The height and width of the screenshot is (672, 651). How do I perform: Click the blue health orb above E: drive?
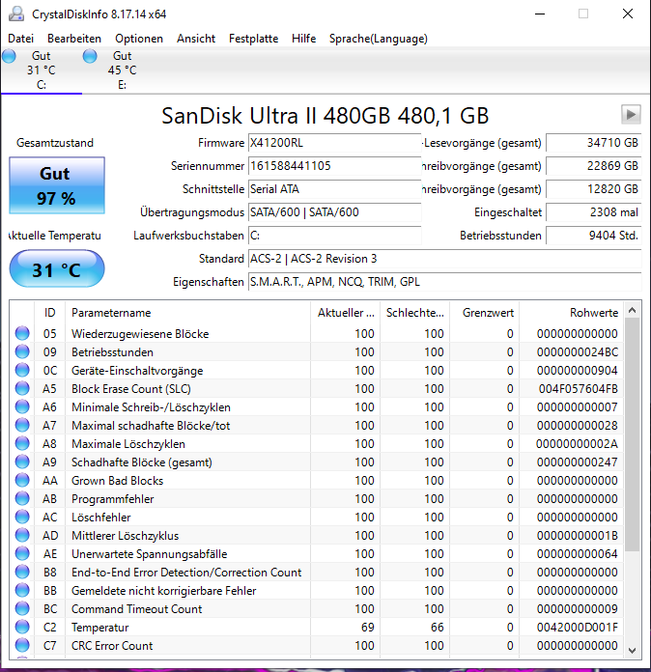pos(90,56)
